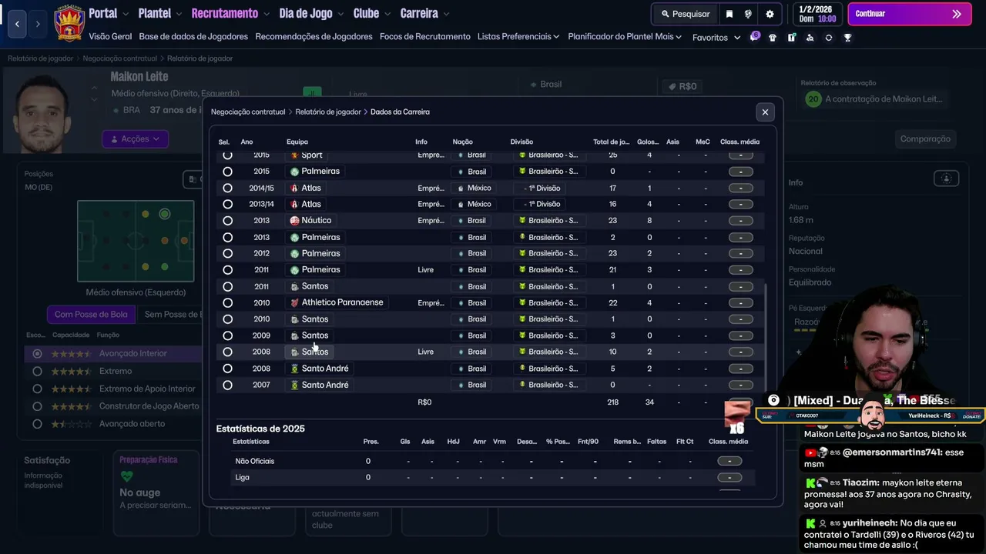Open Base de dados de Jogadores tab
The height and width of the screenshot is (554, 986).
(x=193, y=37)
